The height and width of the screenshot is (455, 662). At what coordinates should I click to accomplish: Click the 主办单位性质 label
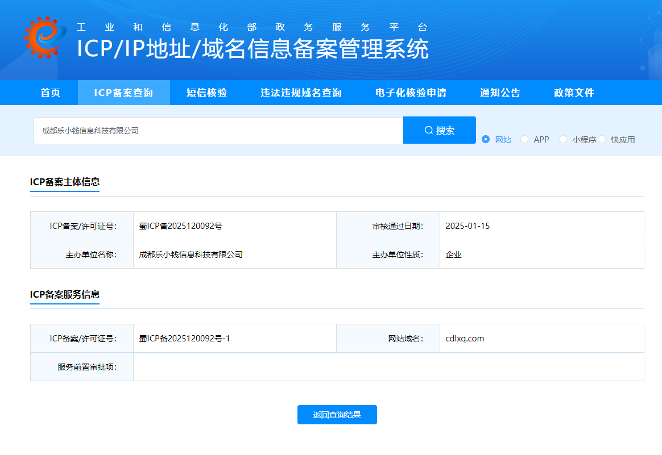point(398,254)
